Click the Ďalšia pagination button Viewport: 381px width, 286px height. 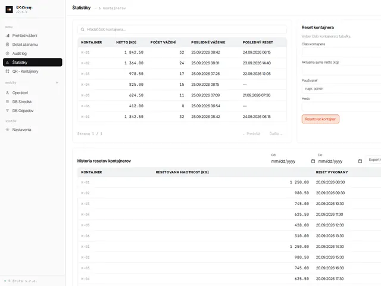tap(276, 133)
